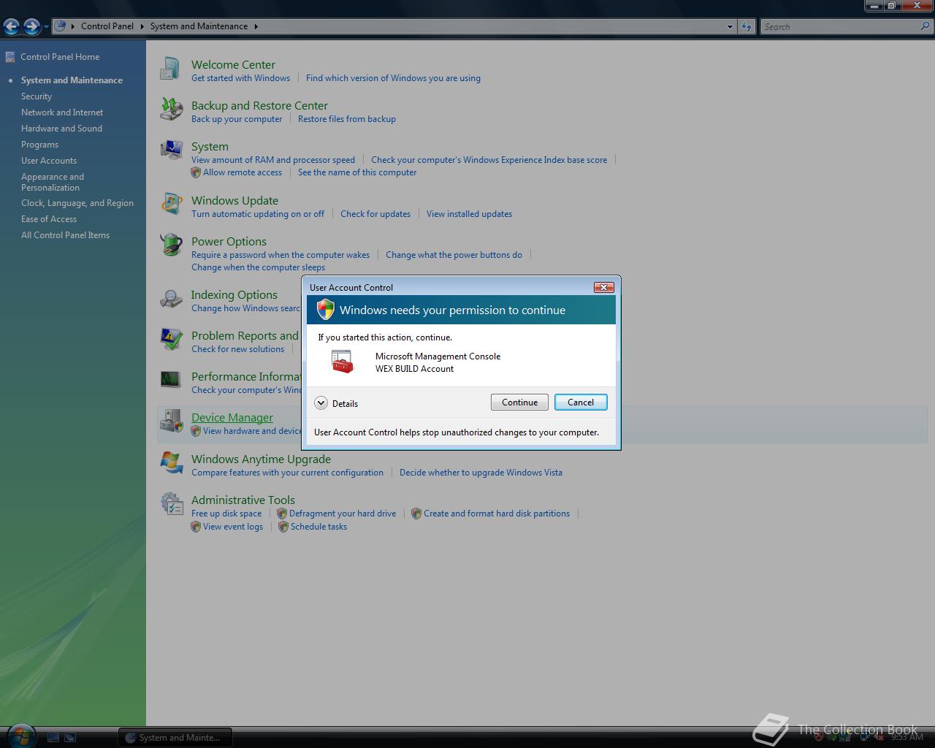Image resolution: width=935 pixels, height=748 pixels.
Task: Click Continue in the UAC dialog
Action: coord(519,402)
